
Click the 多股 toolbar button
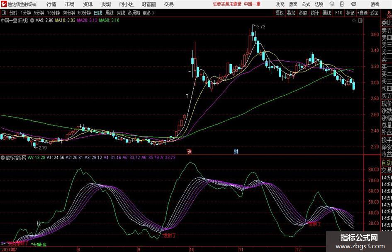(x=303, y=13)
